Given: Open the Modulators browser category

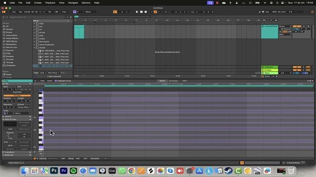Looking at the screenshot, I should click(x=11, y=44).
